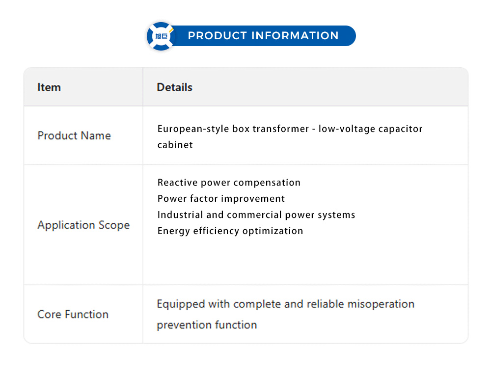Click Reactive power compensation text
Screen dimensions: 491x373
coord(229,183)
